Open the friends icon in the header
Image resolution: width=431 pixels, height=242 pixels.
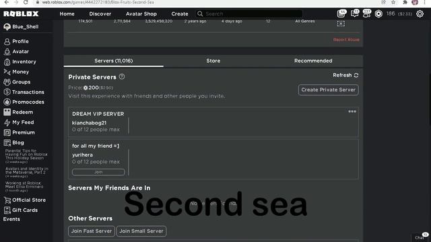coord(366,13)
